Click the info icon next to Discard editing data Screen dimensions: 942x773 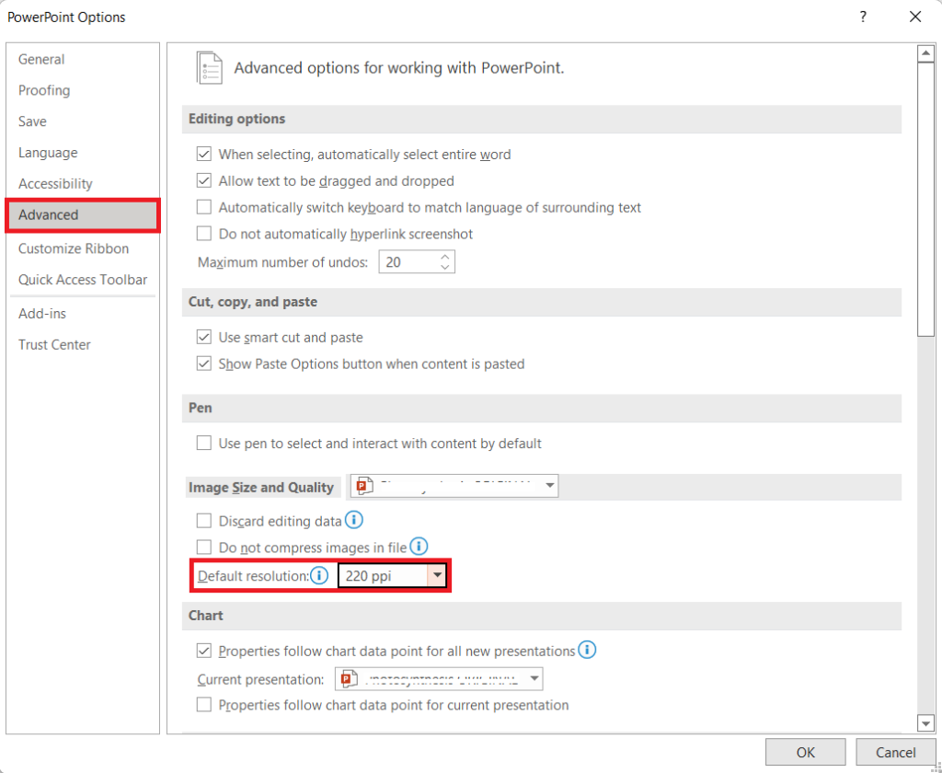[354, 520]
